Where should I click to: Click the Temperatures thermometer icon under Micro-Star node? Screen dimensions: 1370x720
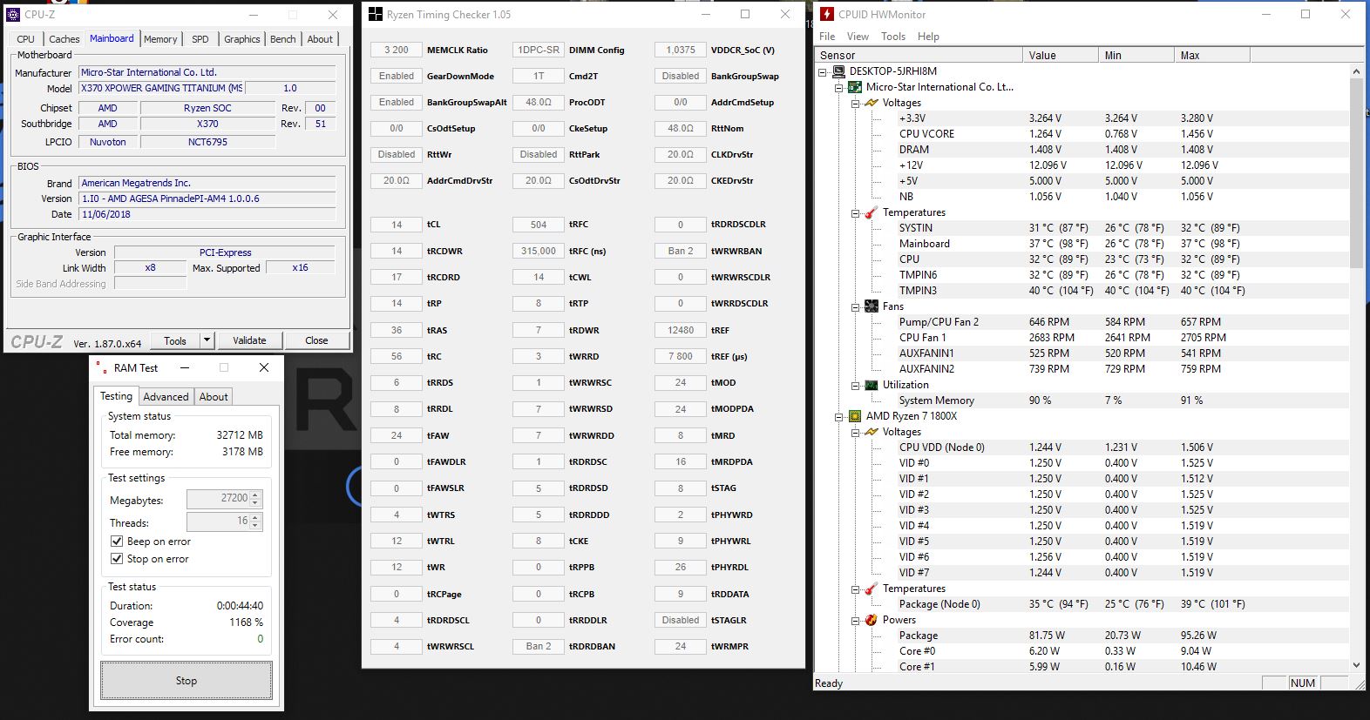point(871,212)
